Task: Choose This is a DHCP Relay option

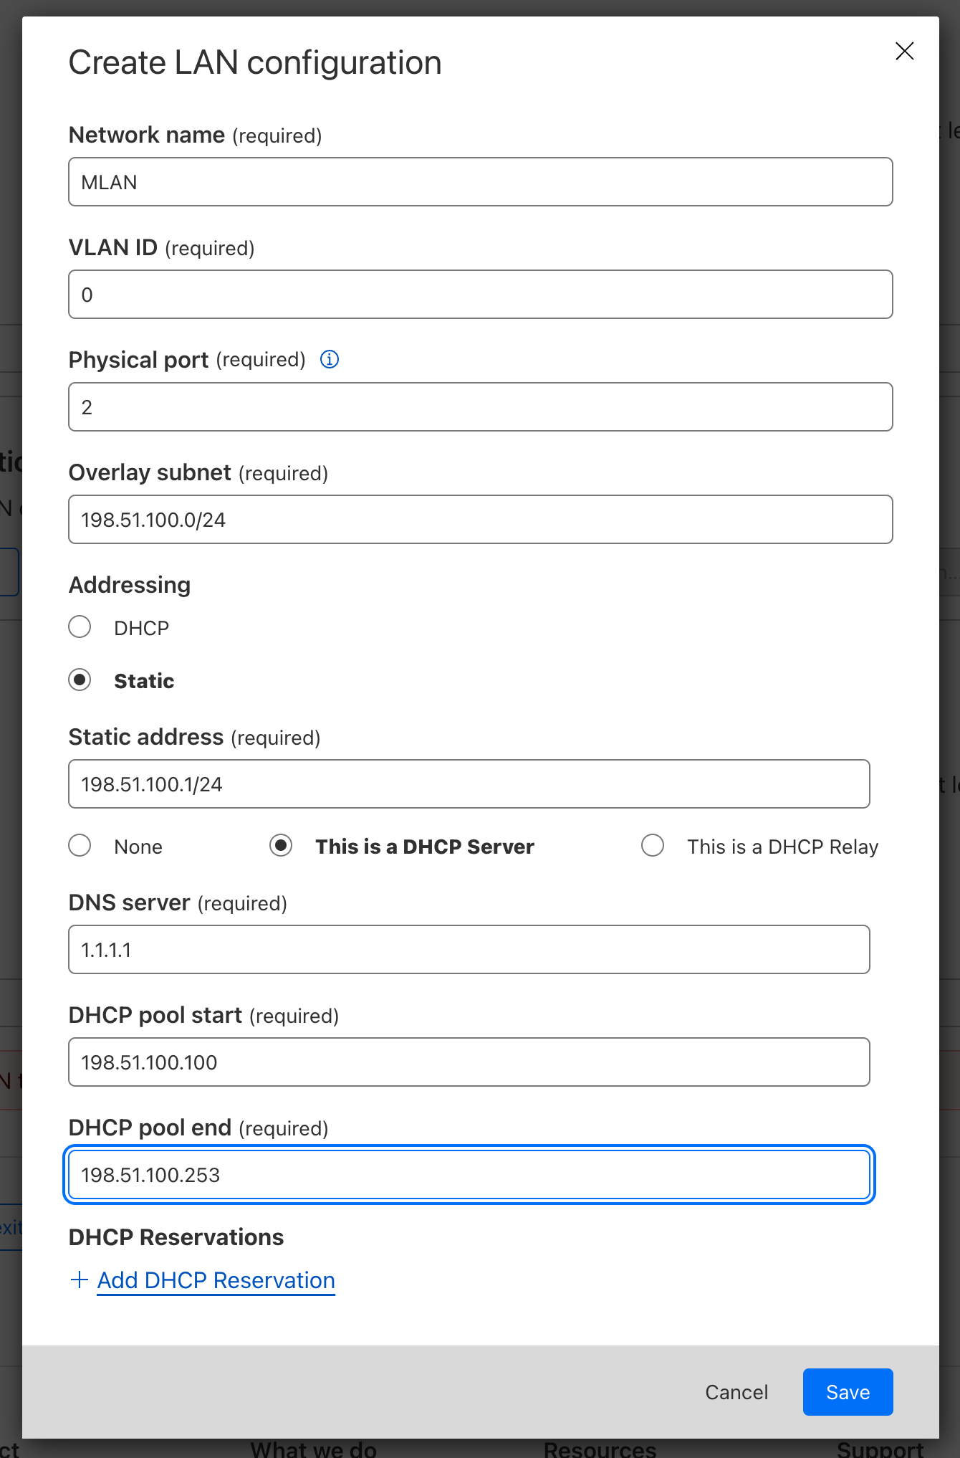Action: (x=653, y=846)
